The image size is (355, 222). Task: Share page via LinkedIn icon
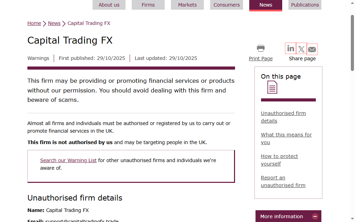[291, 49]
